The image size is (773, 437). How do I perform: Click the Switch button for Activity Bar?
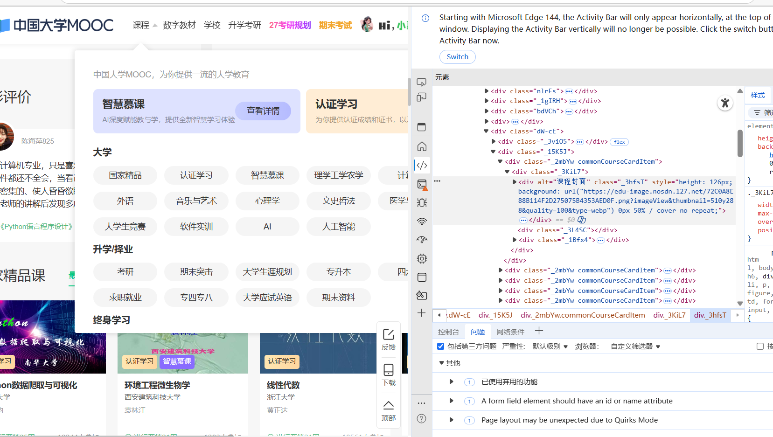(x=458, y=57)
